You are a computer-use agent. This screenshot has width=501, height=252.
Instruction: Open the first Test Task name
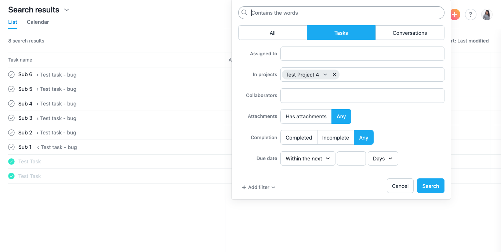coord(30,162)
